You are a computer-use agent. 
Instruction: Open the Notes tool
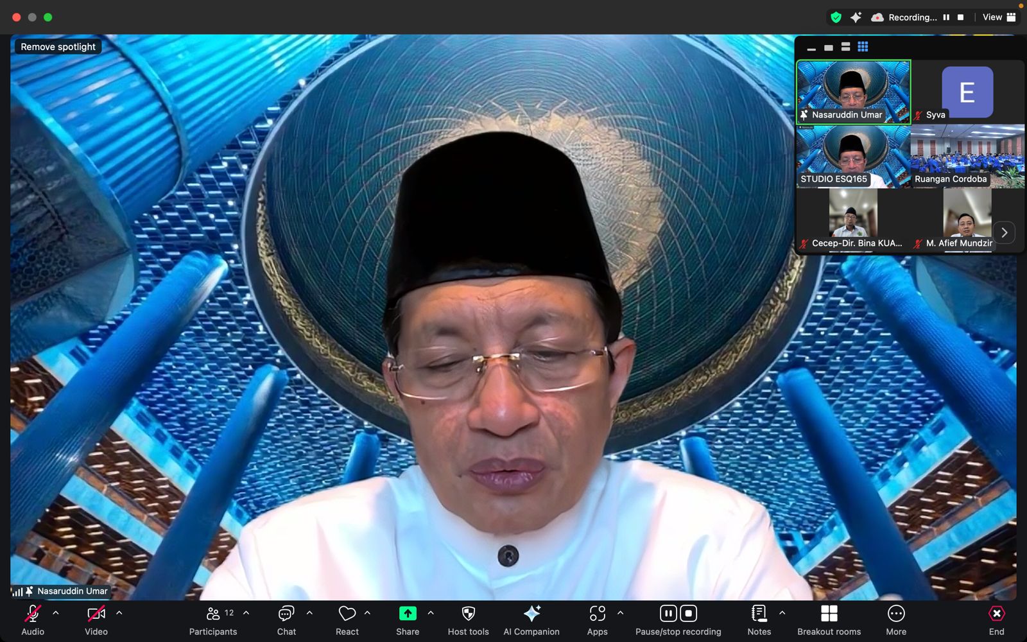(x=759, y=620)
